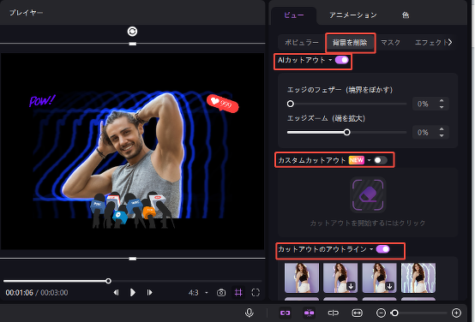Toggle the purple link clips icon
This screenshot has width=475, height=322.
(x=285, y=313)
